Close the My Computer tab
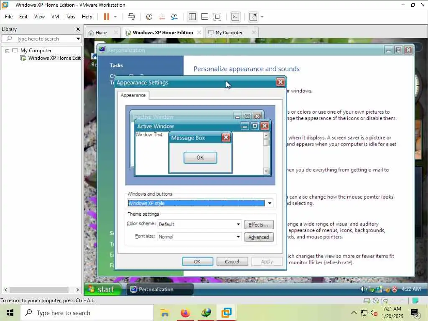Screen dimensions: 428x321 click(x=254, y=33)
